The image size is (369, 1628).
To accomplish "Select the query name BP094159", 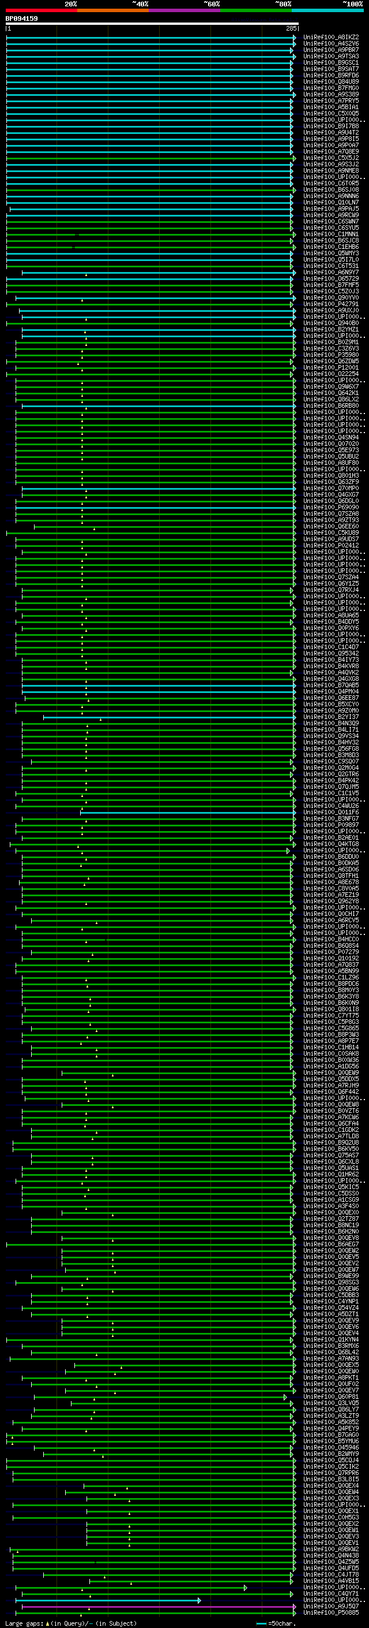I will (21, 18).
